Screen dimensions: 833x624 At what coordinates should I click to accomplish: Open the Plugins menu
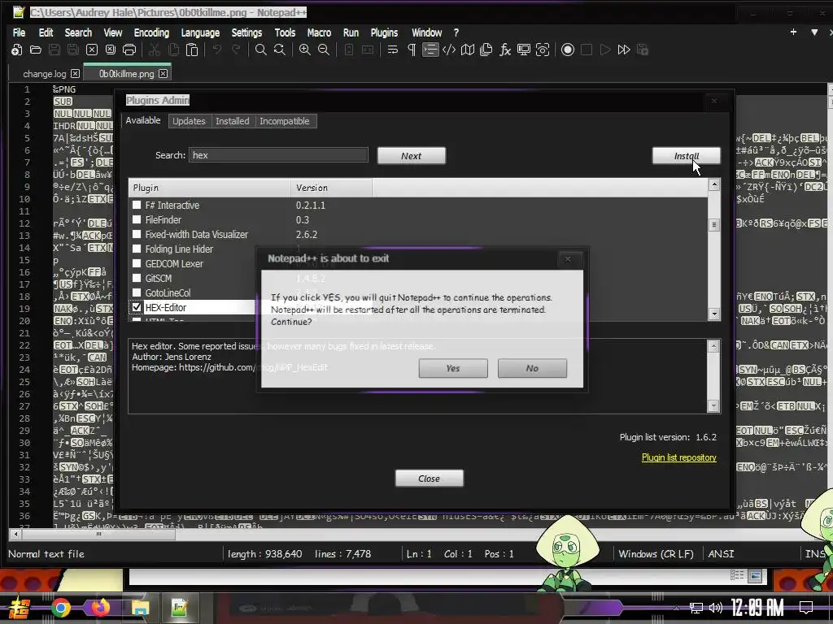pyautogui.click(x=384, y=32)
